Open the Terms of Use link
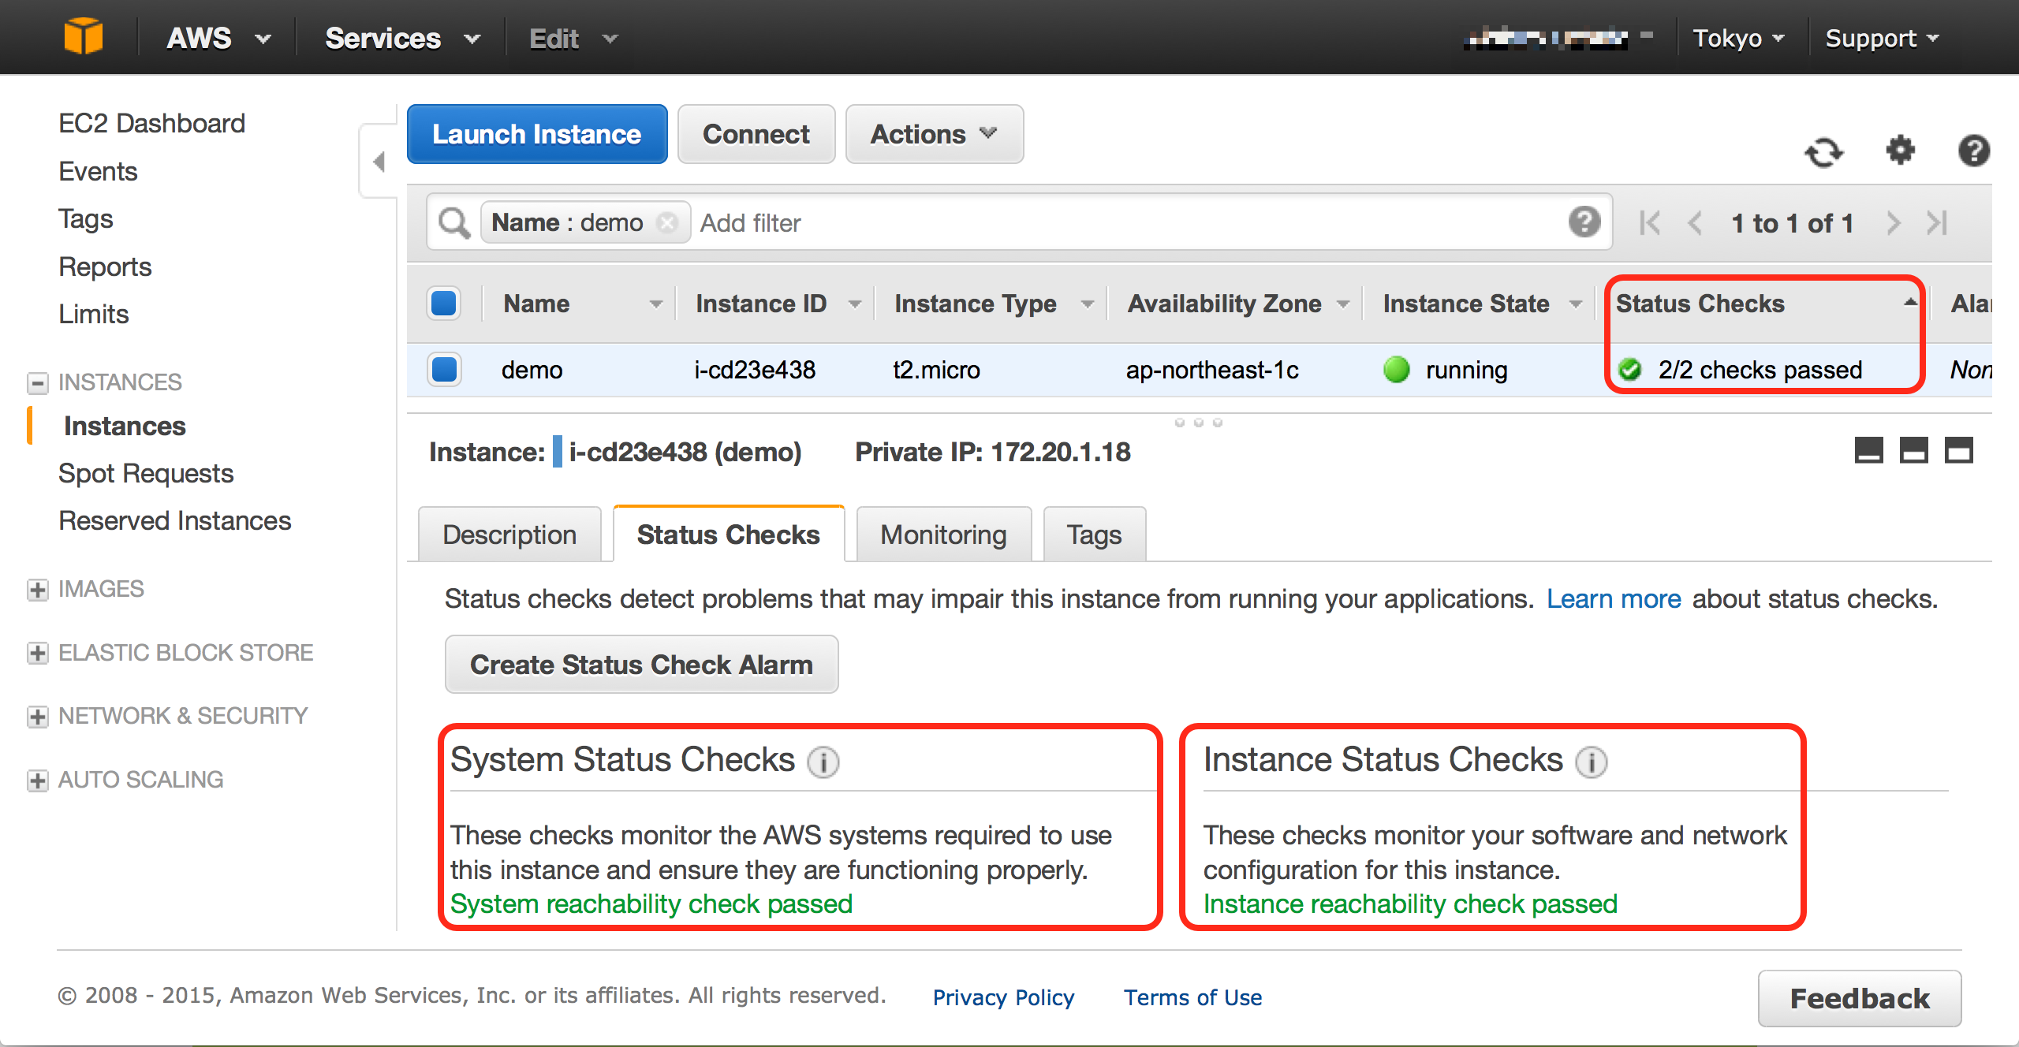The image size is (2019, 1047). pos(1192,997)
